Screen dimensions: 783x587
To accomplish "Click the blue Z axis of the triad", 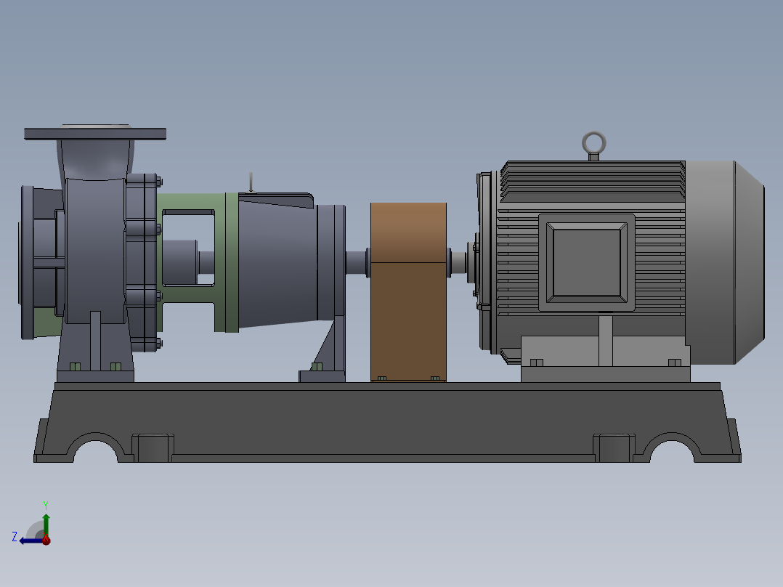I will coord(31,541).
